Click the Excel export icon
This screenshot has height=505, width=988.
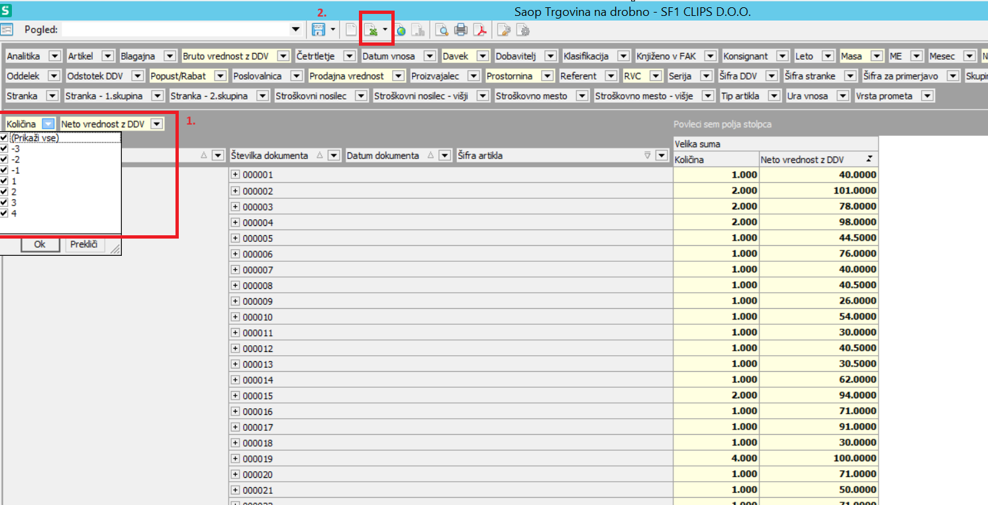coord(372,30)
